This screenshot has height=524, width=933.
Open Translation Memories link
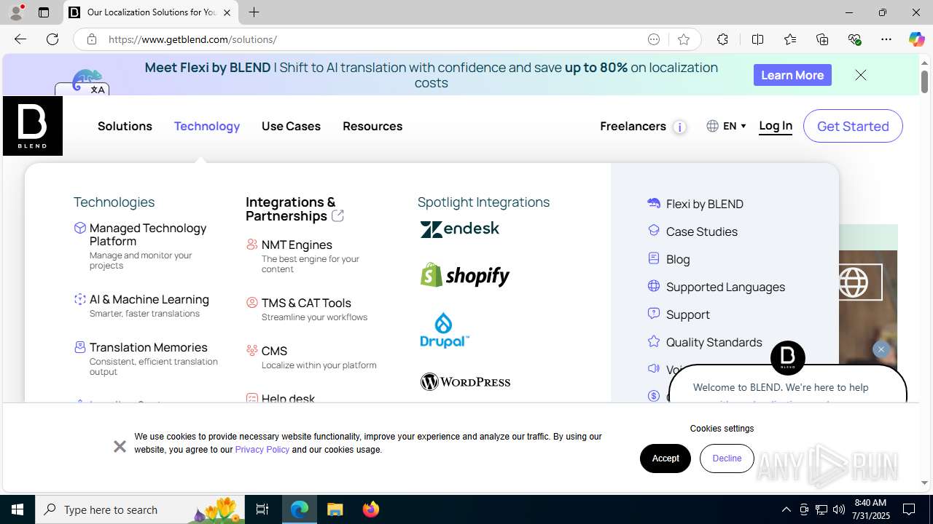point(149,347)
